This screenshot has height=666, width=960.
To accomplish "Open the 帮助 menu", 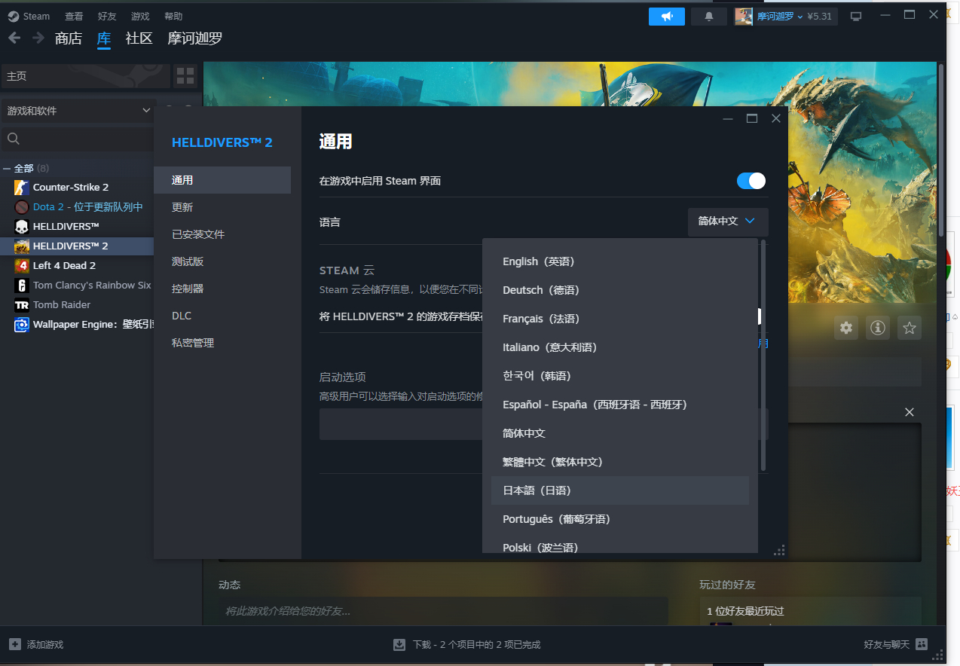I will [x=173, y=16].
